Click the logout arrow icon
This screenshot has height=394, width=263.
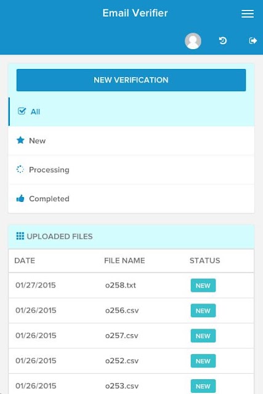coord(253,41)
